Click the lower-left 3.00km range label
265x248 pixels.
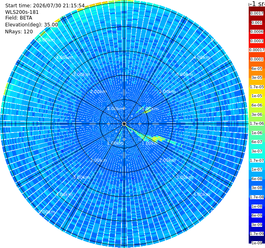(x=81, y=177)
